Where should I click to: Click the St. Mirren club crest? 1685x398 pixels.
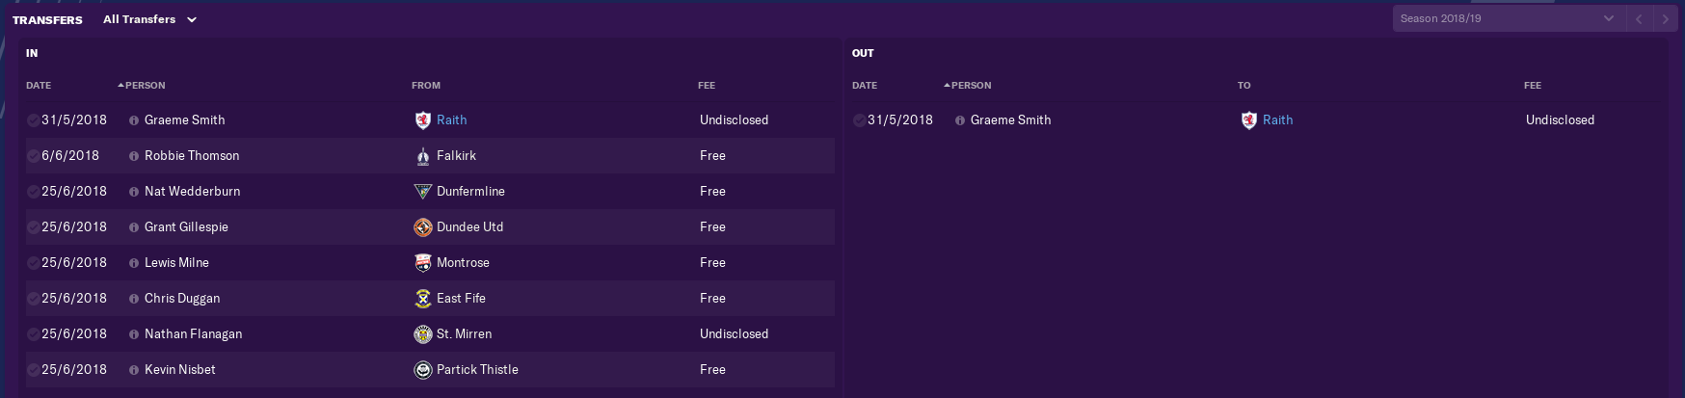click(422, 334)
